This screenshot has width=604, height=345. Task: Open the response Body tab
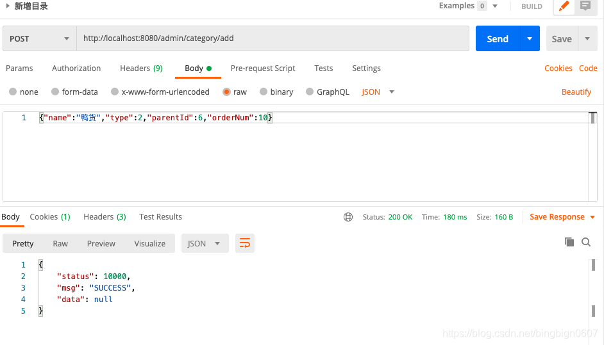pos(10,217)
